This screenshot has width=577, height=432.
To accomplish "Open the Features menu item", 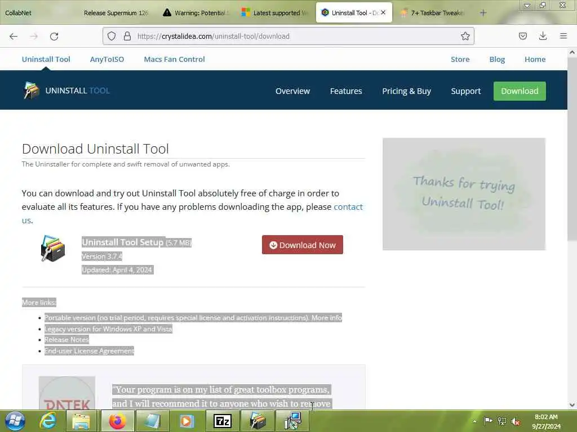I will pos(346,91).
